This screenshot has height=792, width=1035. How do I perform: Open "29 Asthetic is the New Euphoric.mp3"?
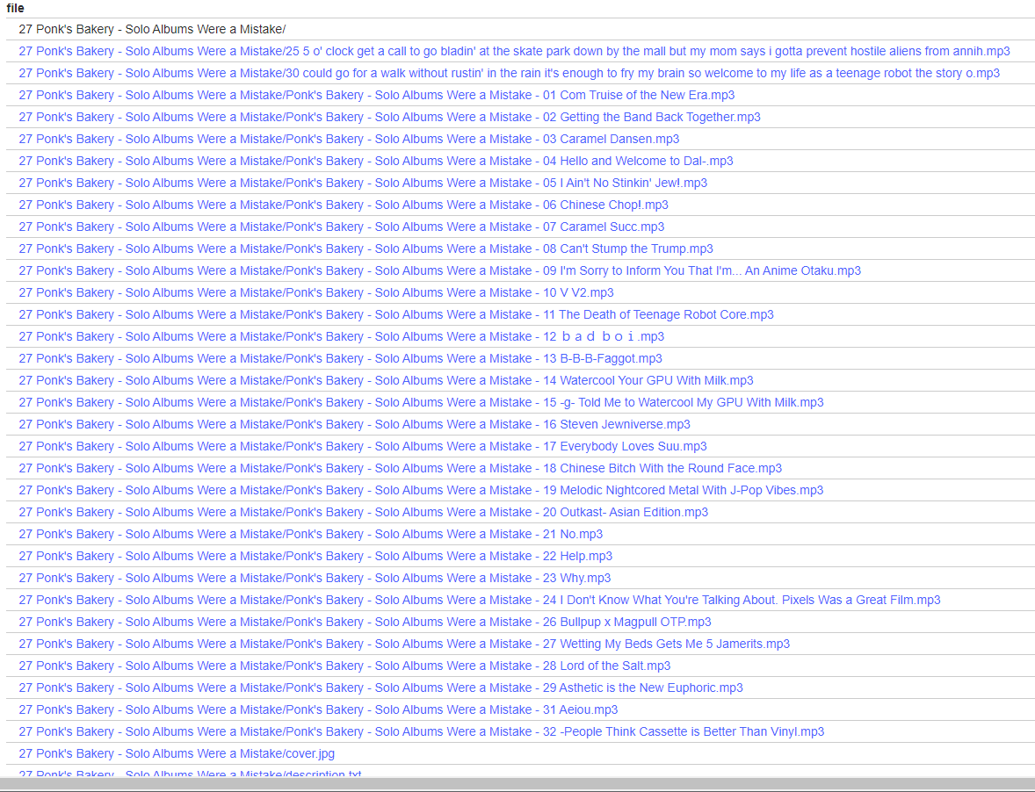[x=380, y=688]
